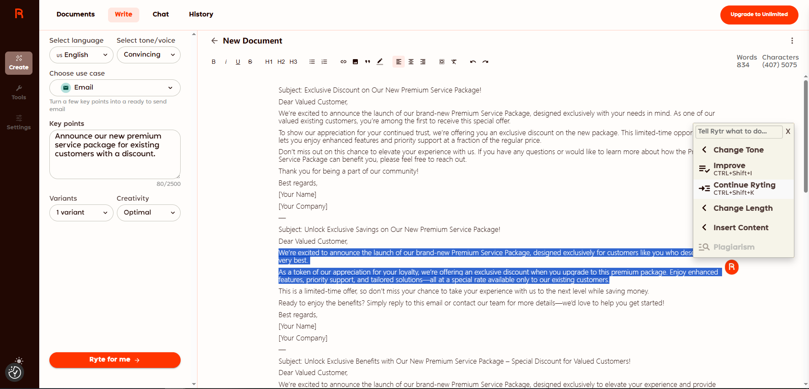Click the insert image icon
809x389 pixels.
coord(355,62)
